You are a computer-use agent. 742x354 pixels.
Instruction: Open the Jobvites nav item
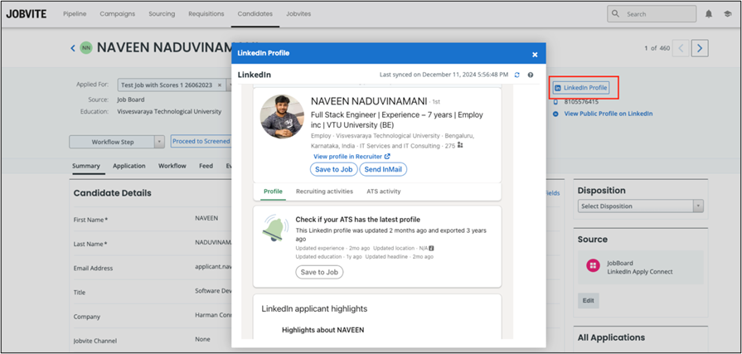[x=298, y=14]
